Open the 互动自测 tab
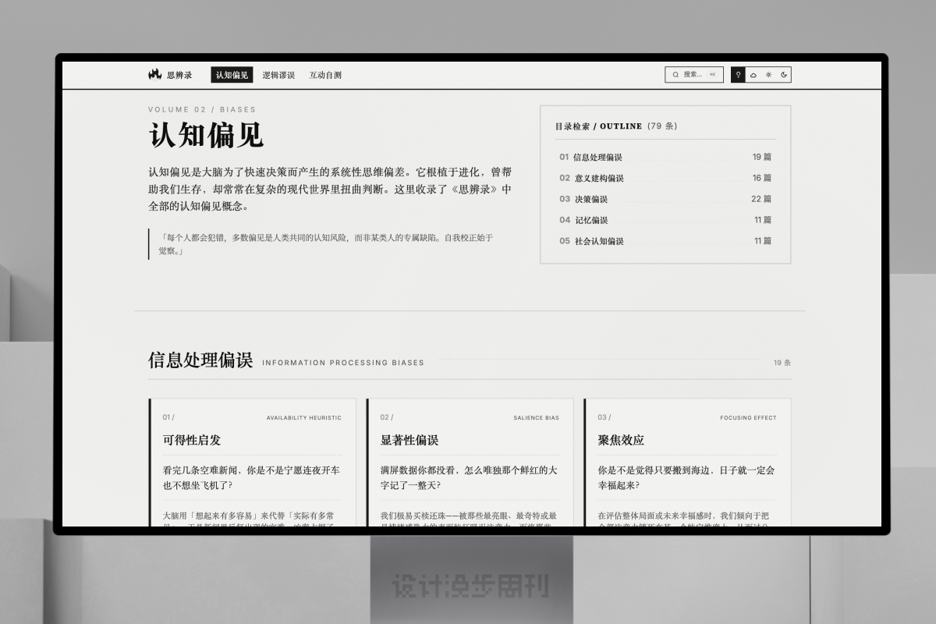Viewport: 936px width, 624px height. point(325,75)
